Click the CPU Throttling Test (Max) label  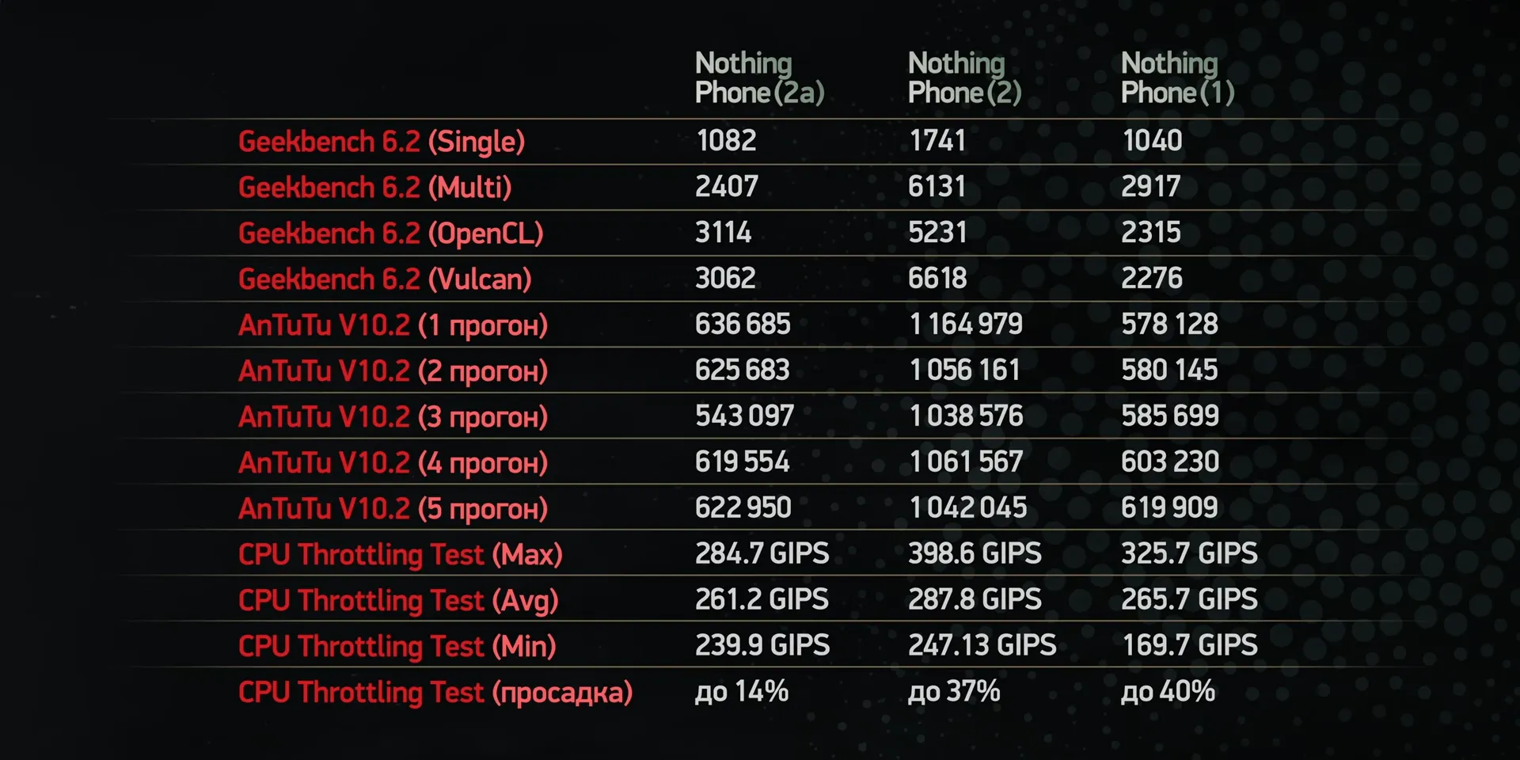tap(400, 555)
